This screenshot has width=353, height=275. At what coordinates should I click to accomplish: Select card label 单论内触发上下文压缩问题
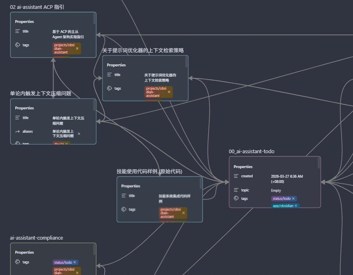coord(41,93)
